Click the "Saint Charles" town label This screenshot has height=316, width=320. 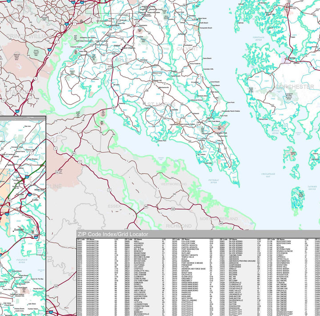coord(128,48)
